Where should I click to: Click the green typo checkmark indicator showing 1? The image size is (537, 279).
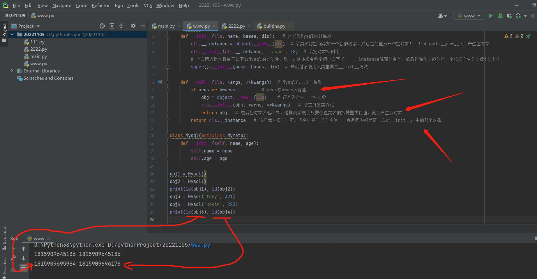[530, 36]
